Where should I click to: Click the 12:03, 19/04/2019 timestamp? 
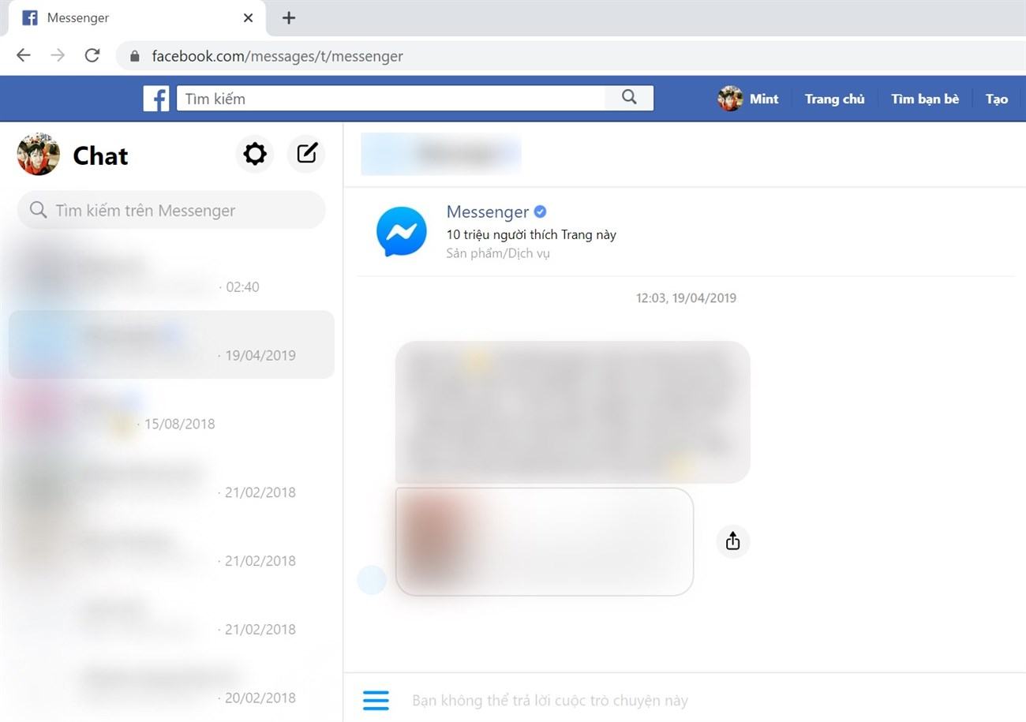pyautogui.click(x=686, y=298)
